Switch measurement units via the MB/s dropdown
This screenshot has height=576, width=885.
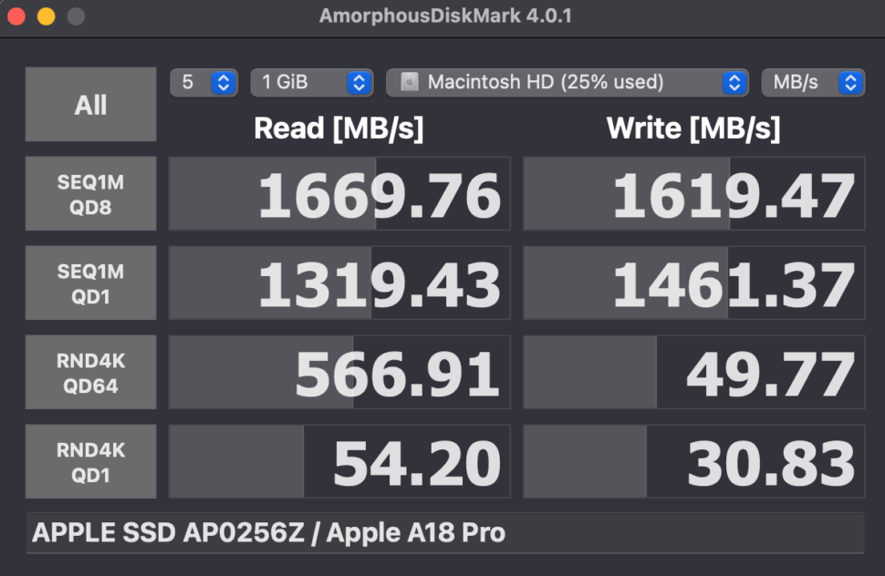(x=813, y=82)
